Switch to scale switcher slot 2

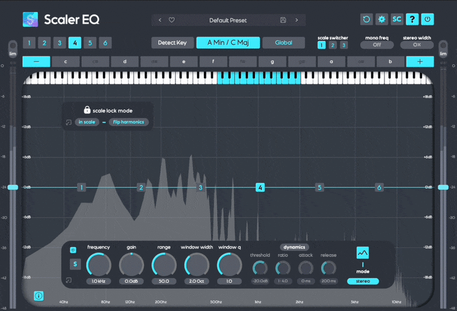[332, 45]
